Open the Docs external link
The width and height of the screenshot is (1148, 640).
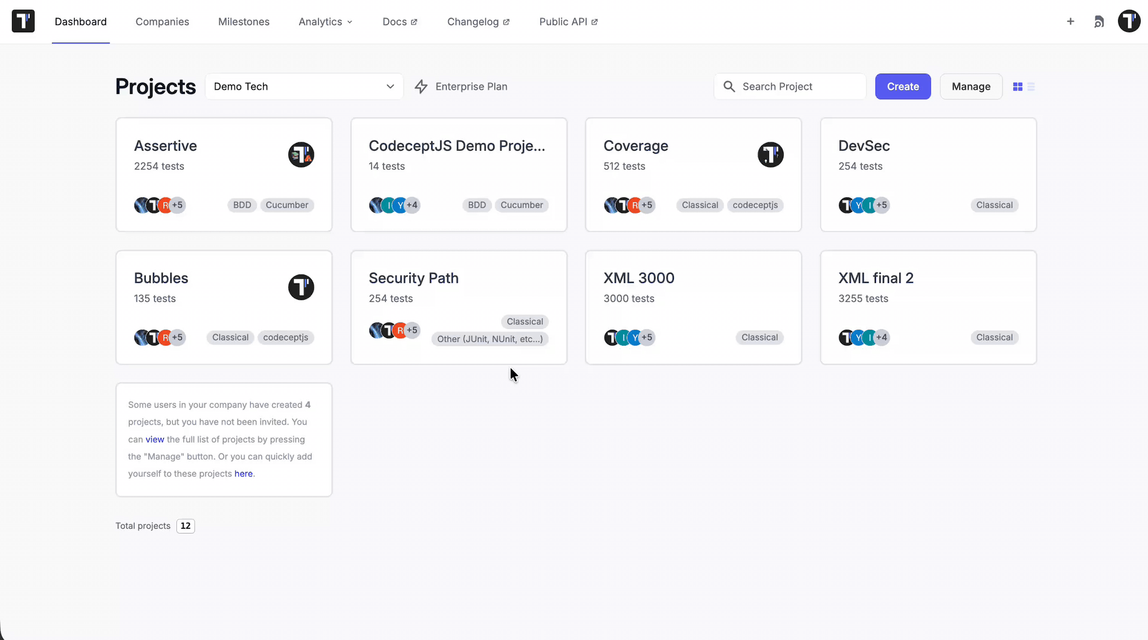click(400, 22)
